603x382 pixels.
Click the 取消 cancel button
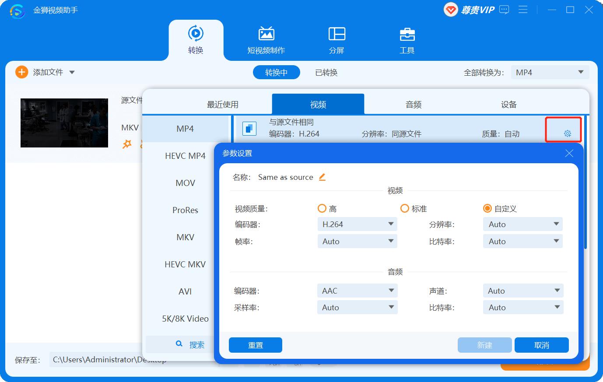click(x=541, y=345)
